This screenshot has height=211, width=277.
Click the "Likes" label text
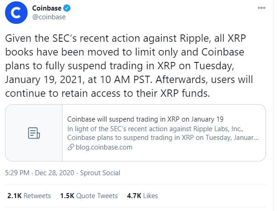click(150, 195)
